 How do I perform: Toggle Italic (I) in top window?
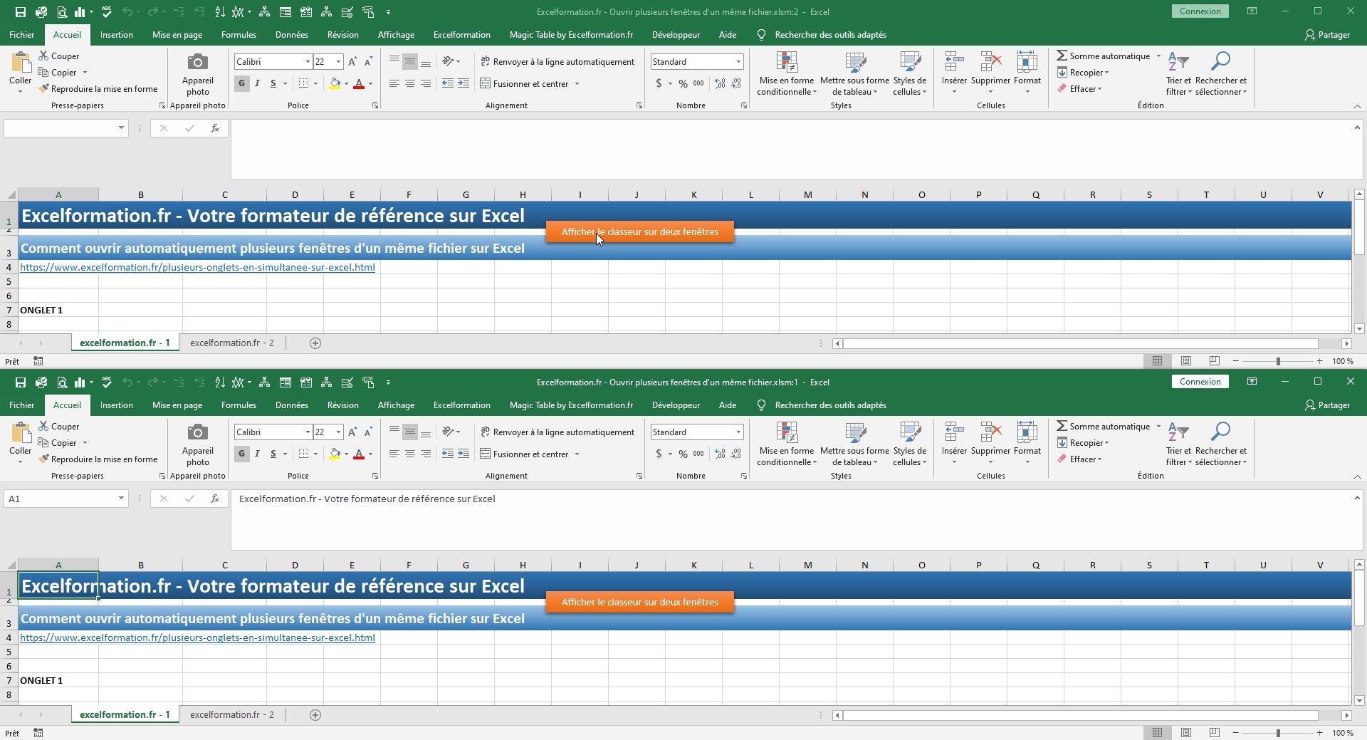257,83
